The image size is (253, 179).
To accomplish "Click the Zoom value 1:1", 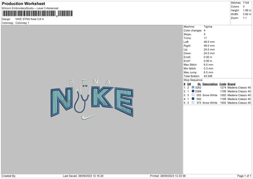I will tap(245, 18).
